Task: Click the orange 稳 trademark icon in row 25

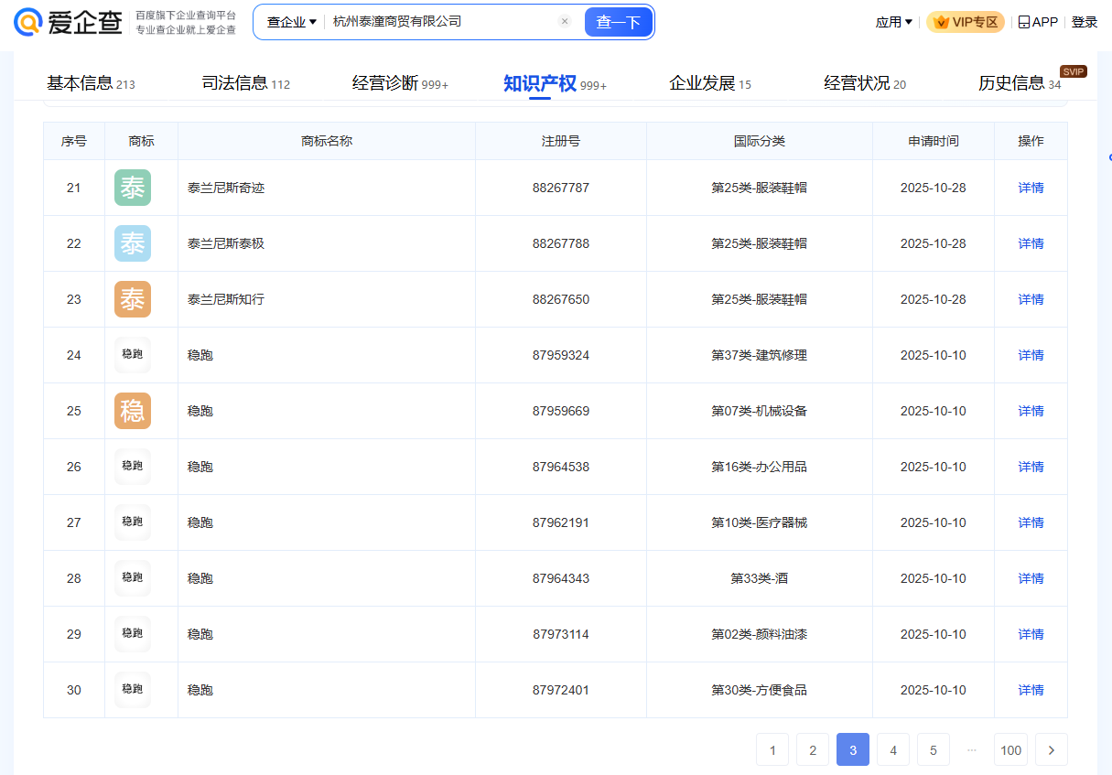Action: [x=133, y=411]
